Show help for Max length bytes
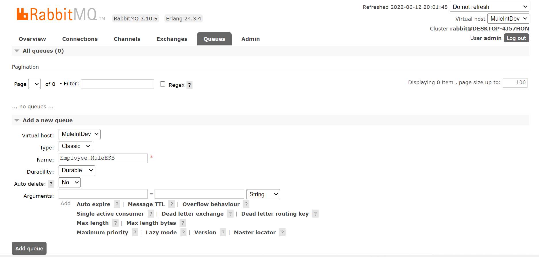 (x=183, y=223)
